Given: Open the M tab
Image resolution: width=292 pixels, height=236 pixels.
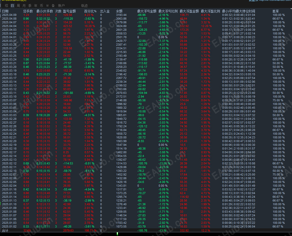Looking at the screenshot, I should click(47, 6).
